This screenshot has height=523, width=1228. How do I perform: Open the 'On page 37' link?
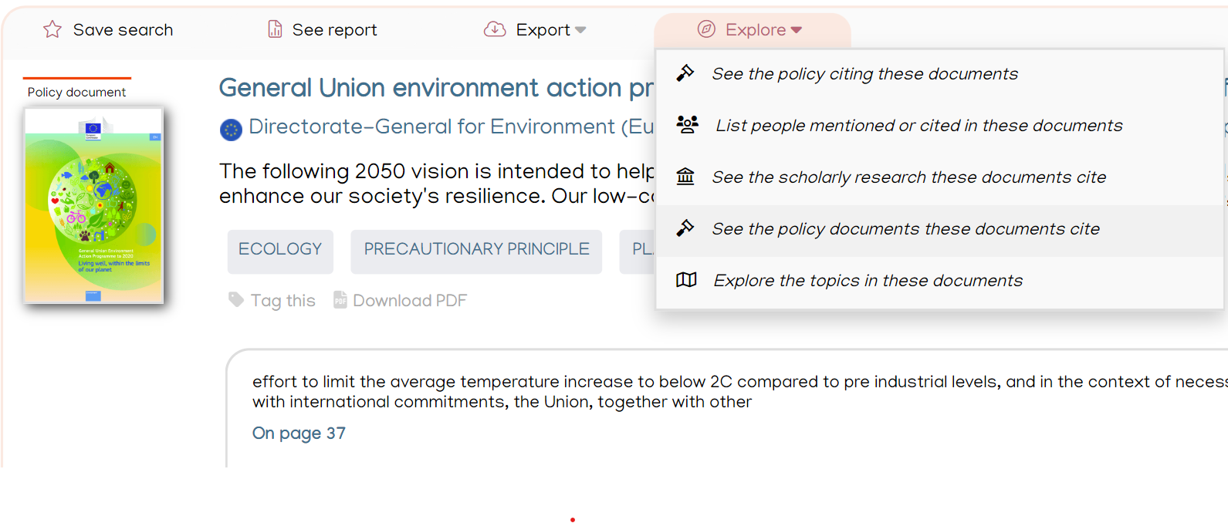click(299, 433)
